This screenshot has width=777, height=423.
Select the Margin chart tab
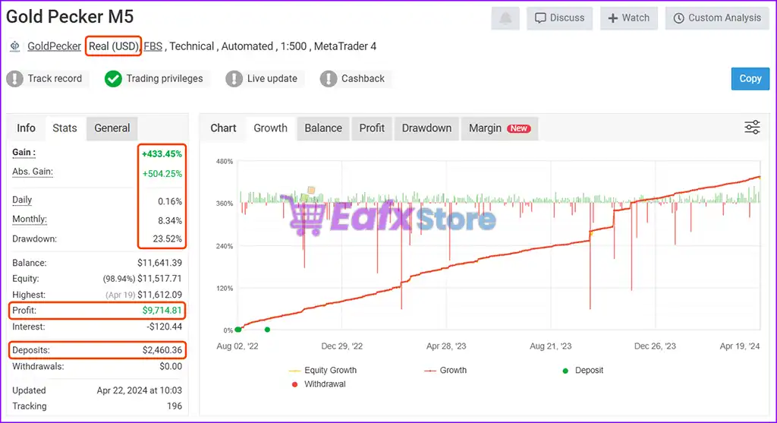tap(499, 128)
